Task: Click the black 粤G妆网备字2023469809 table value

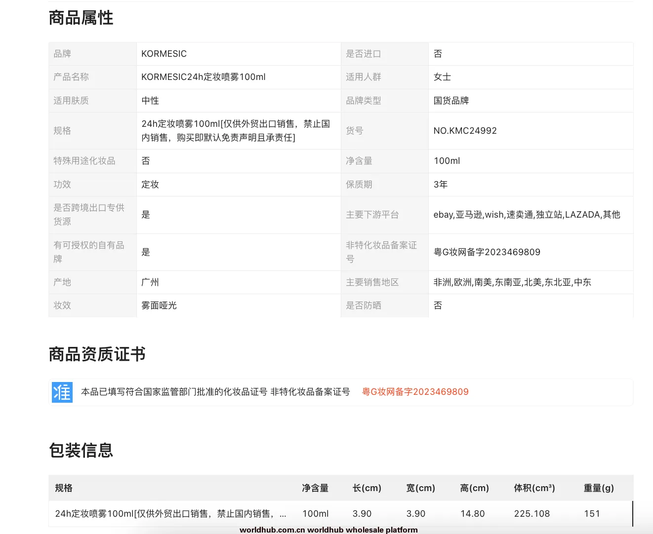Action: 487,252
